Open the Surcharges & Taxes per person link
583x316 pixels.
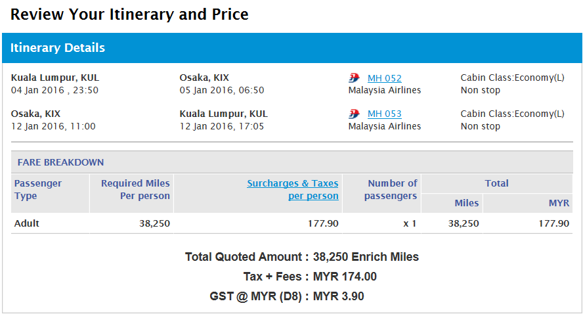point(293,190)
